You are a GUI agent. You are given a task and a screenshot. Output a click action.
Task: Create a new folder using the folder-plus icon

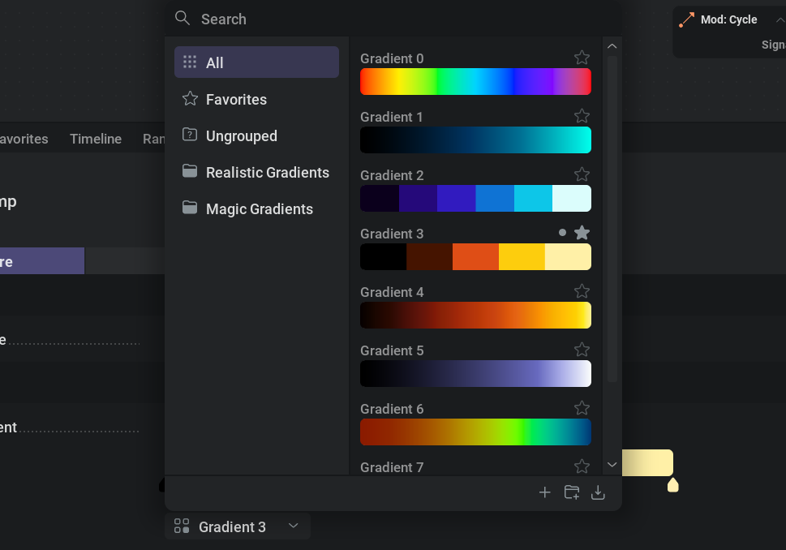pyautogui.click(x=571, y=492)
